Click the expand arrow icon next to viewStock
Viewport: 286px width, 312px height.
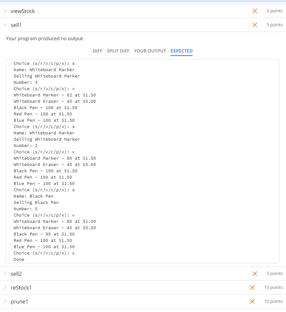[x=4, y=10]
